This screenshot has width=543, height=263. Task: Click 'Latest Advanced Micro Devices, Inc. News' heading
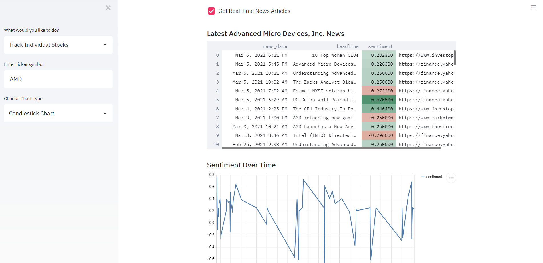click(x=276, y=34)
